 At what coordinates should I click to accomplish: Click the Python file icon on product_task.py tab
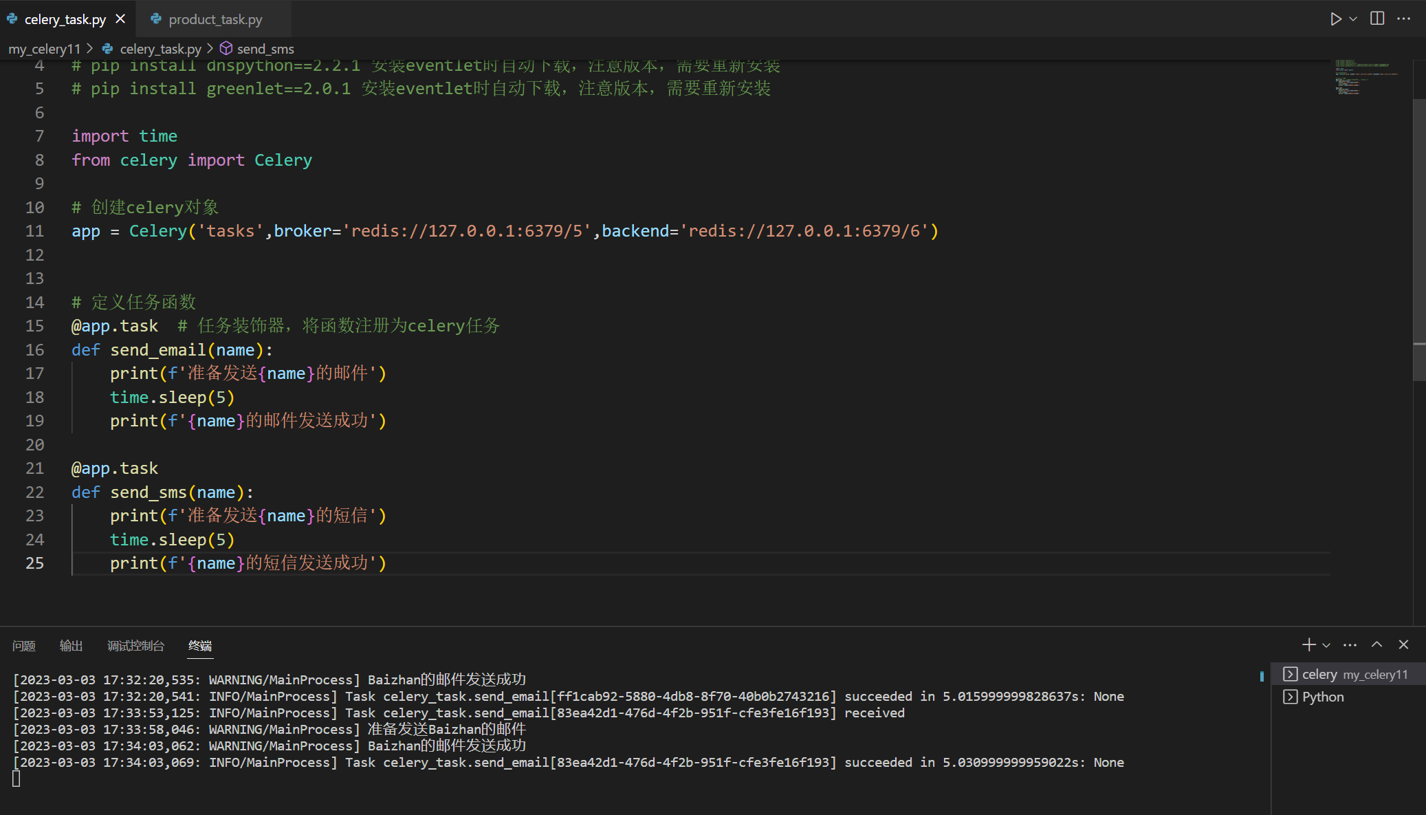coord(156,19)
